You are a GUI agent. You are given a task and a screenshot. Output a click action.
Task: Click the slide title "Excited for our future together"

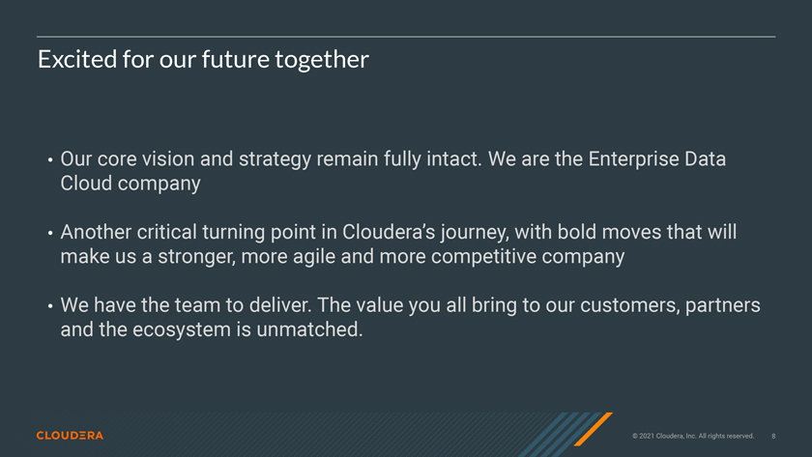(203, 60)
